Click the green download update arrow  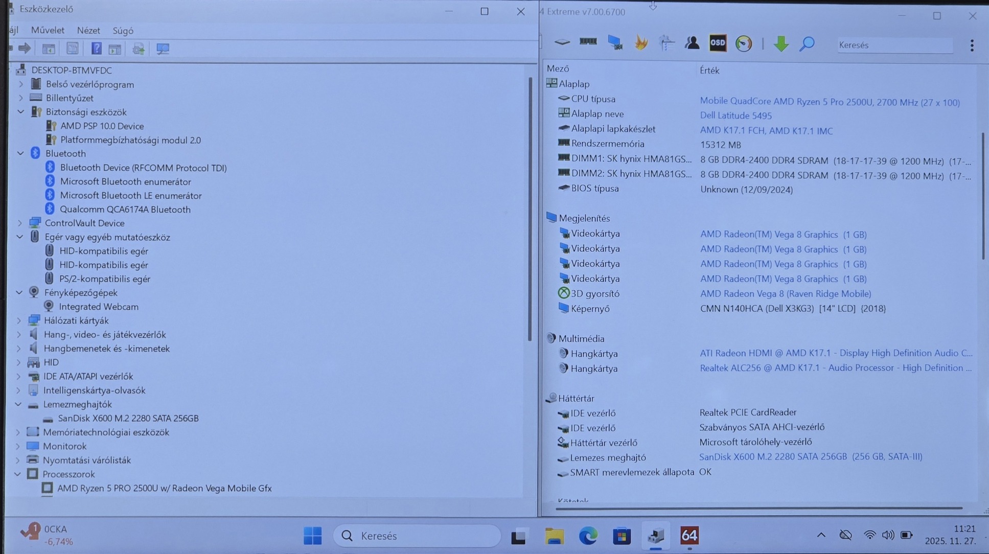click(x=780, y=44)
